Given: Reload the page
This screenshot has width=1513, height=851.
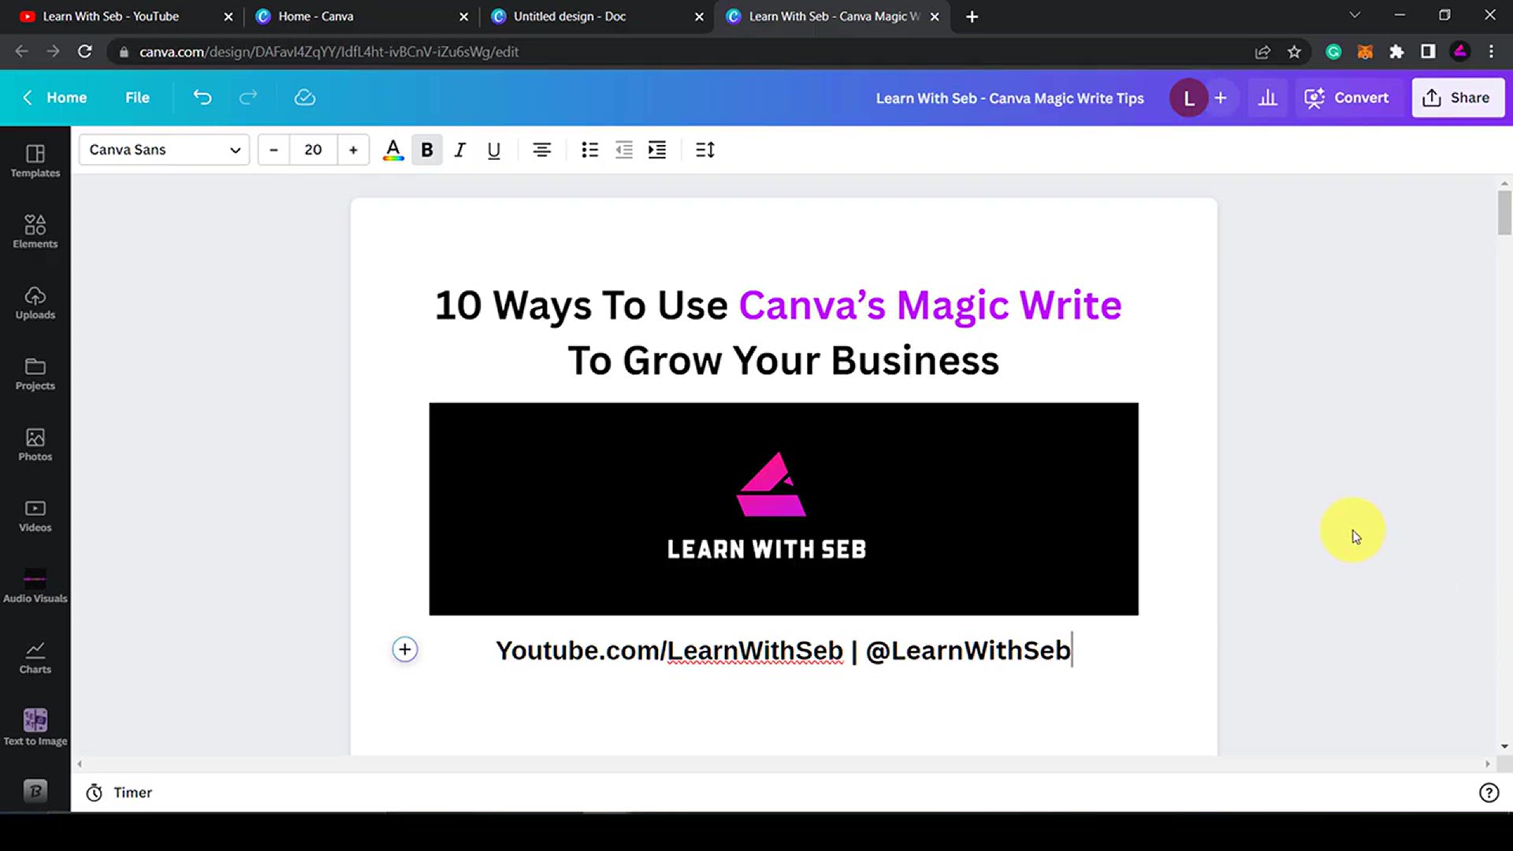Looking at the screenshot, I should coord(85,51).
